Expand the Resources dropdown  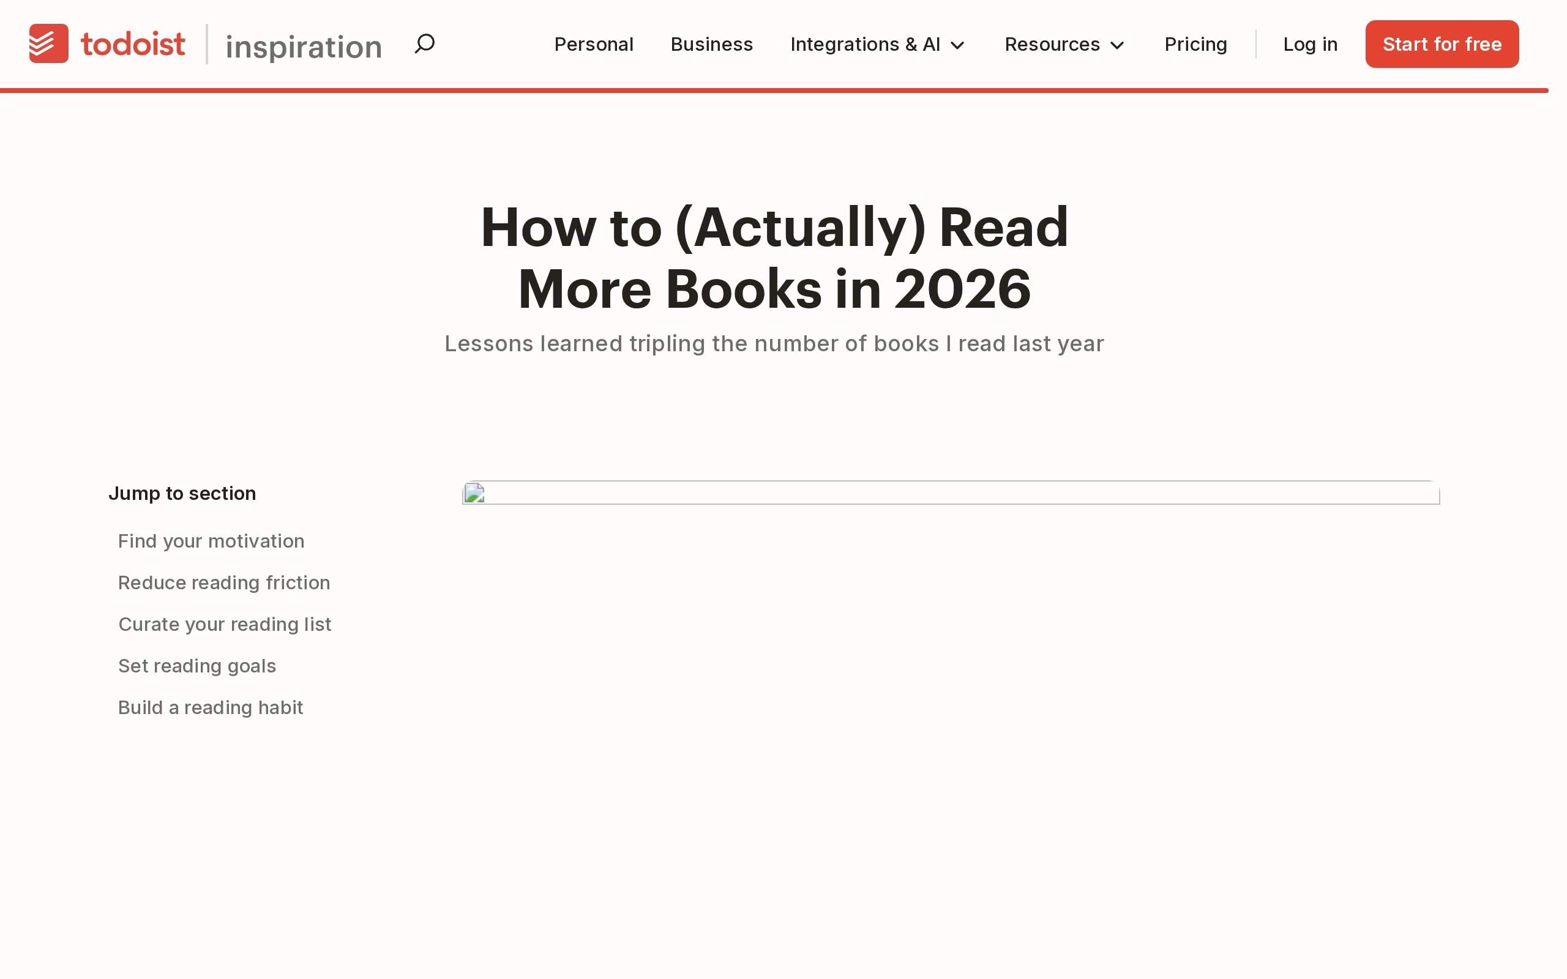tap(1064, 44)
